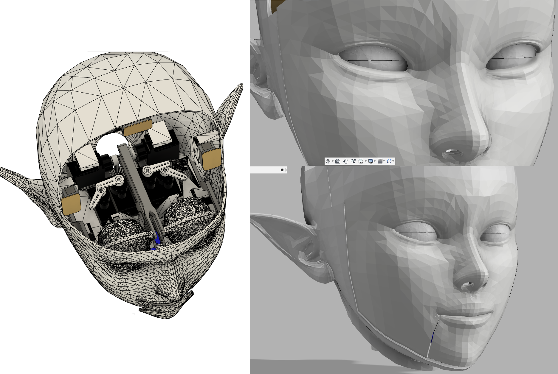Open the Zoom Window dropdown arrow

pyautogui.click(x=366, y=161)
